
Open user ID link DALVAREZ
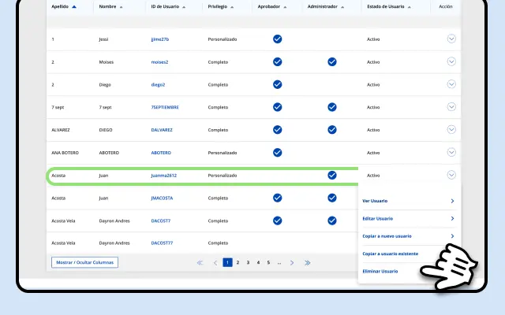[x=162, y=130]
